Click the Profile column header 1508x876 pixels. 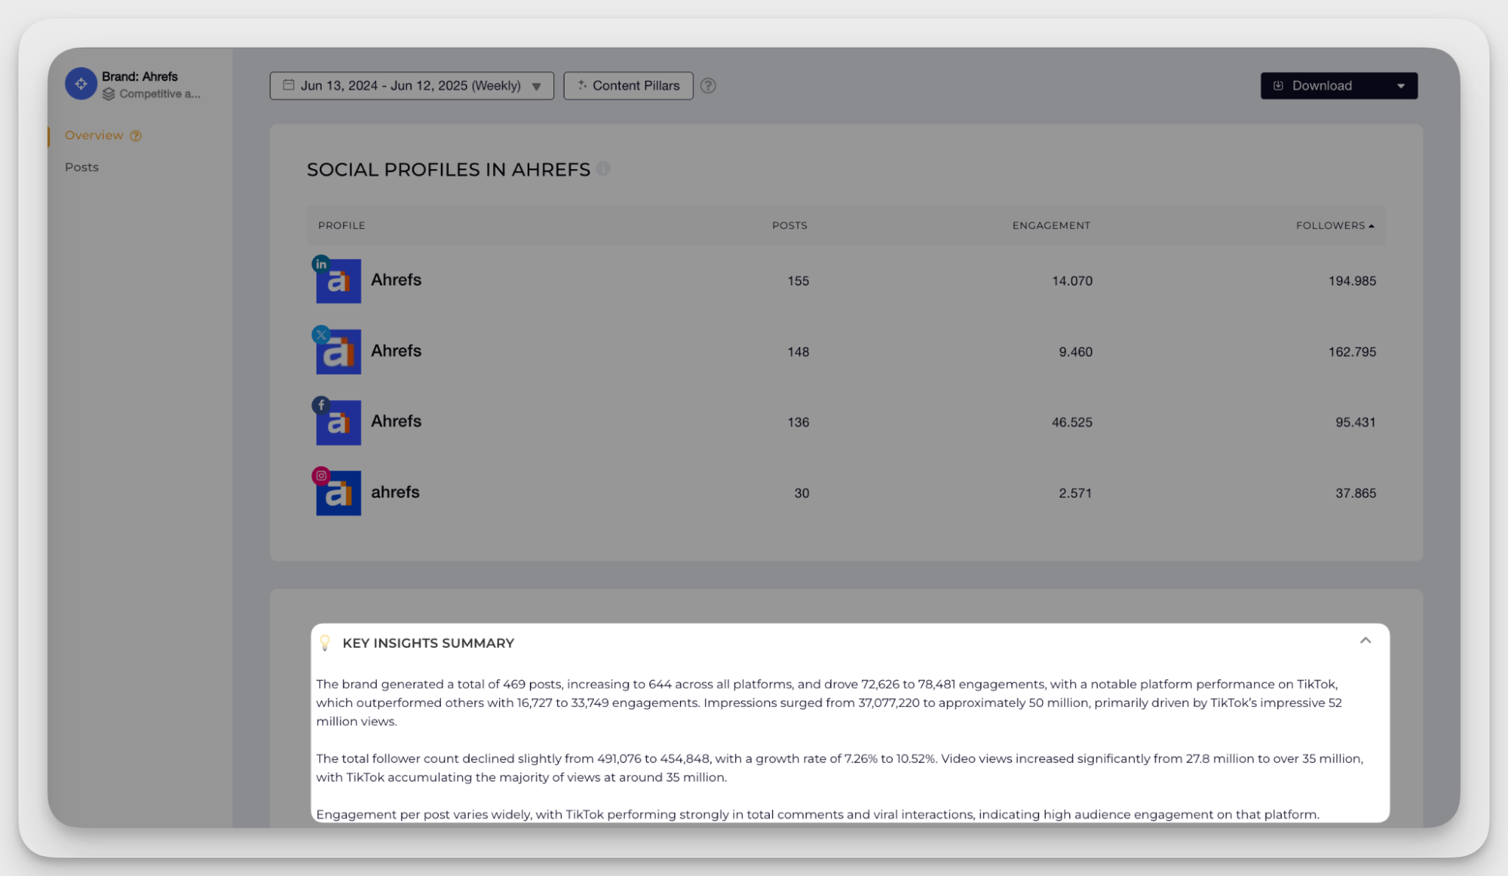coord(341,226)
